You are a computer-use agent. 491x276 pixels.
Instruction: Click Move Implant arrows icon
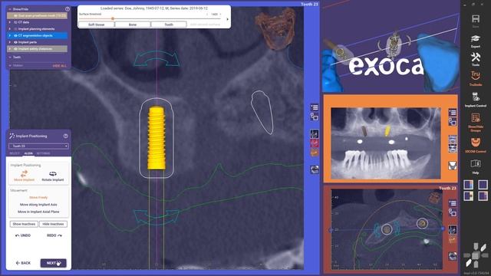(x=24, y=173)
